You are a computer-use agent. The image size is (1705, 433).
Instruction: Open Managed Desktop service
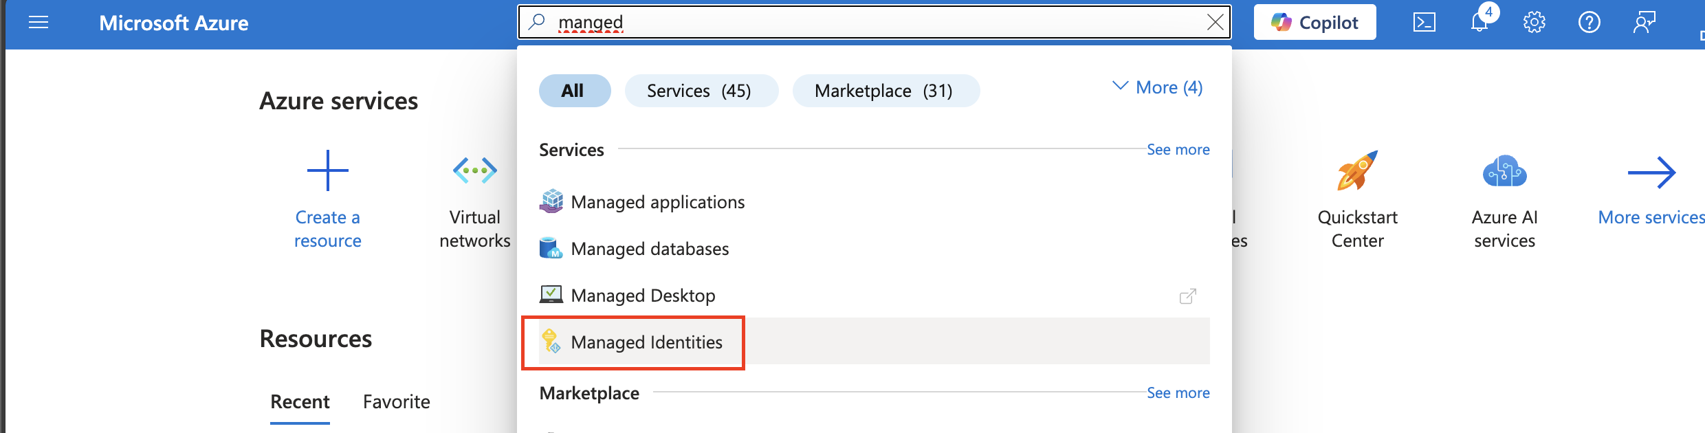pos(874,296)
